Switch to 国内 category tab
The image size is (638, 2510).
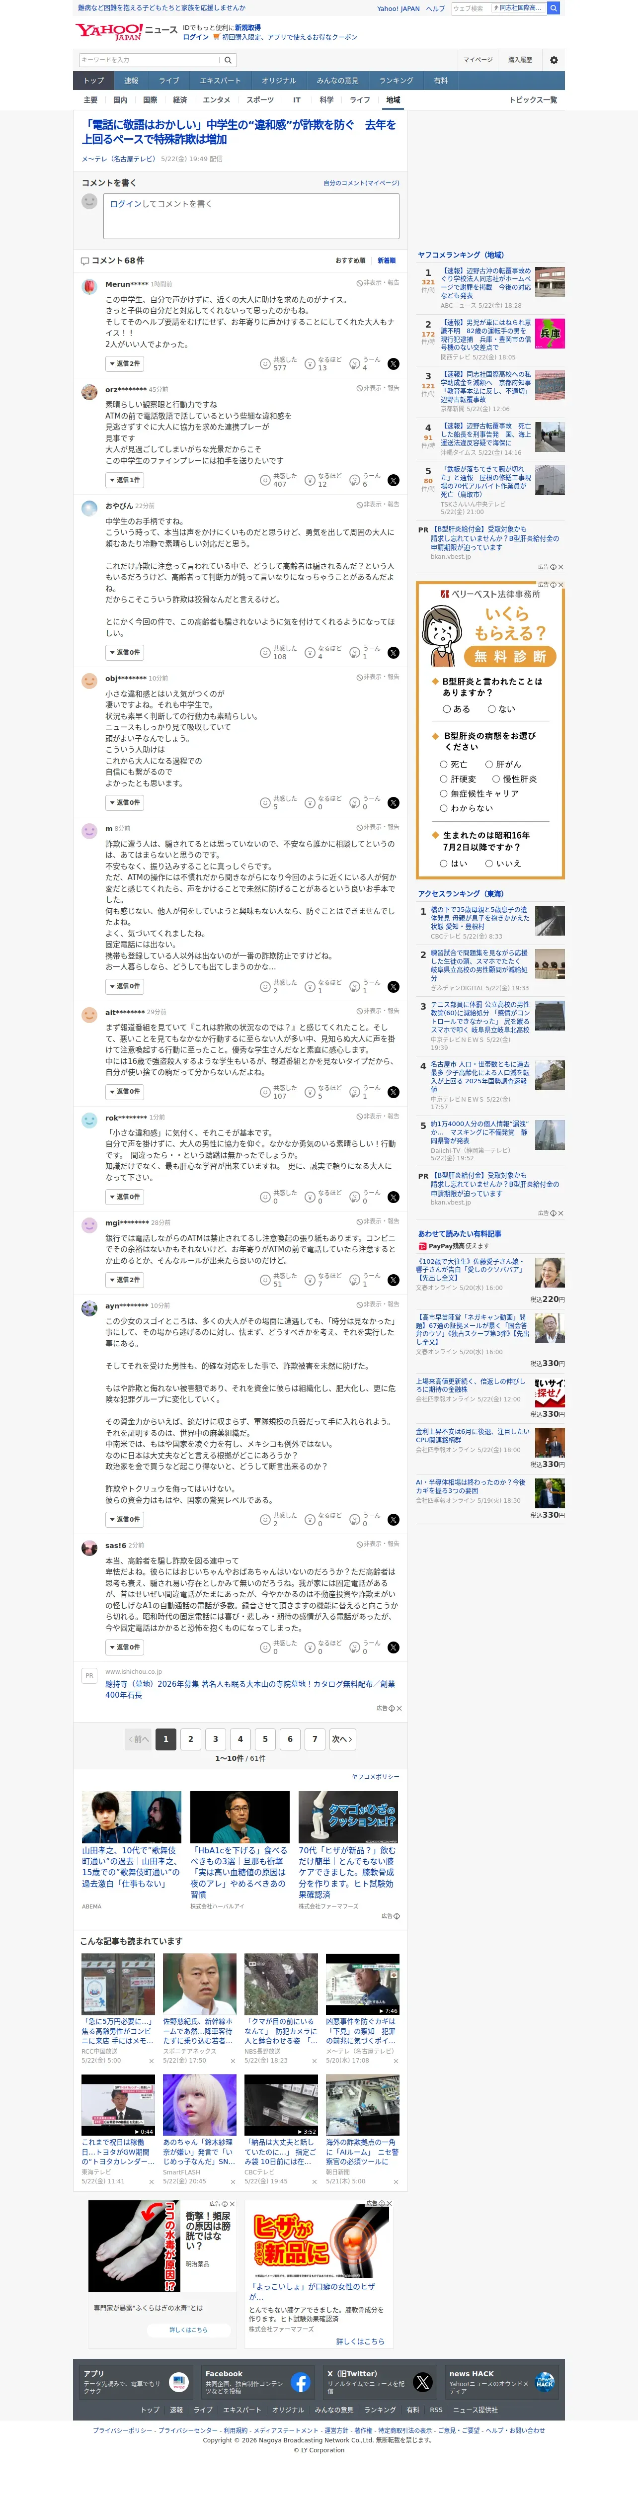click(x=121, y=100)
